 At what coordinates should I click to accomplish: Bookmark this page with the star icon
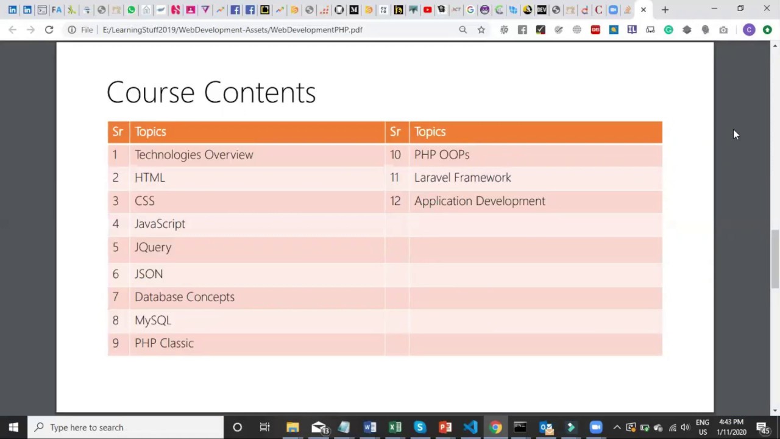(x=481, y=29)
